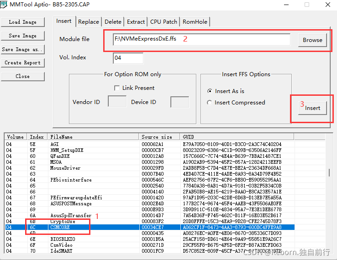Switch to the Replace tab
337x260 pixels.
click(89, 22)
